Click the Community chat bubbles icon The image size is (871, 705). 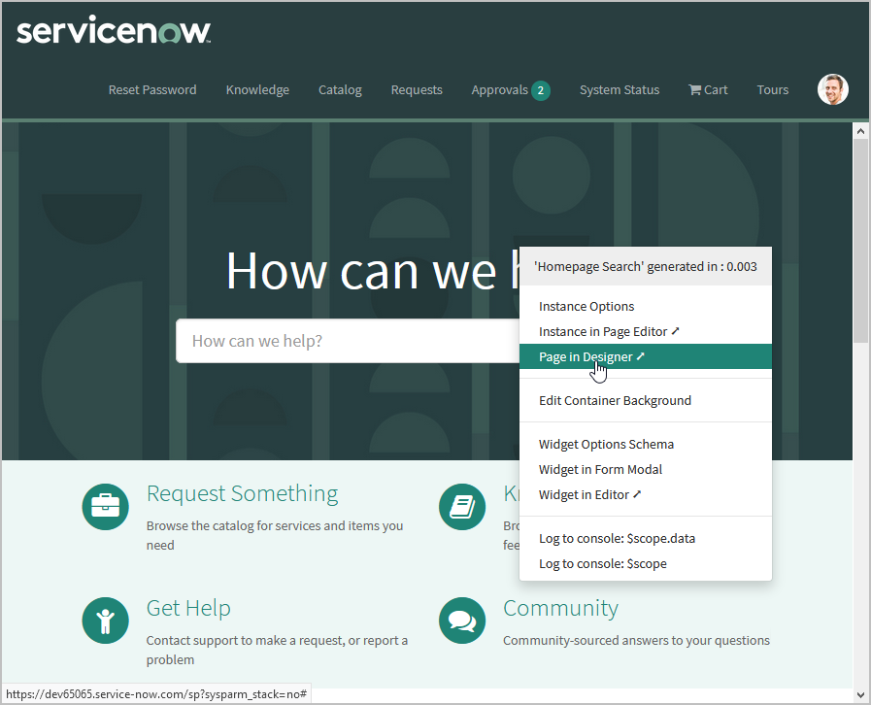[462, 621]
